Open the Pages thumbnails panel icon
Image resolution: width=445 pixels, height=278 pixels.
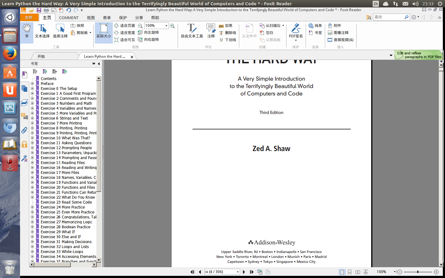point(24,89)
